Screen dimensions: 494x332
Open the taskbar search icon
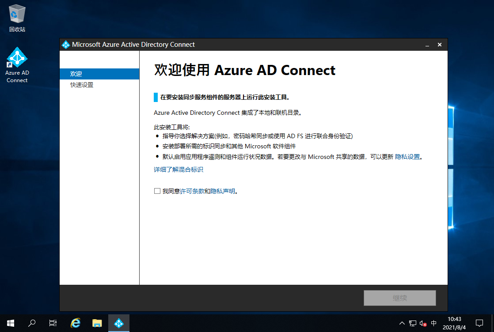(x=32, y=323)
